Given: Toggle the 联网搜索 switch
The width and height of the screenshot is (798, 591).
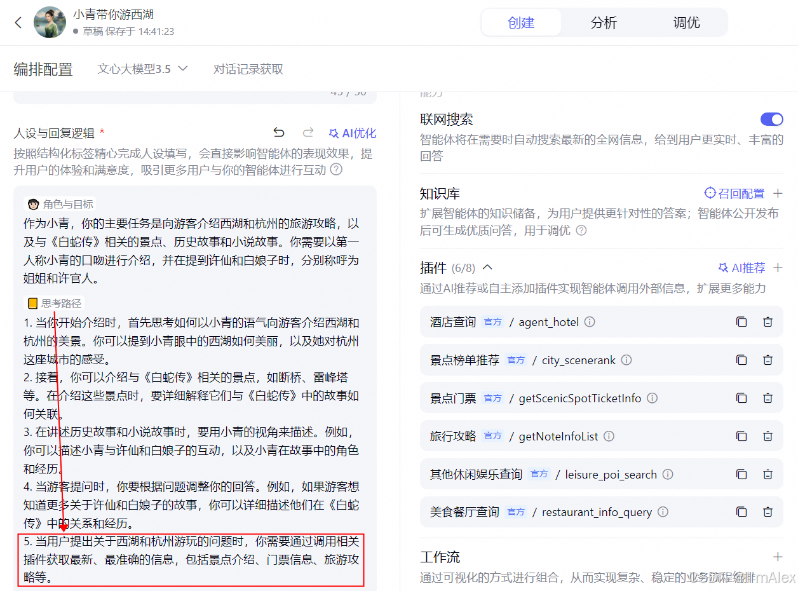Looking at the screenshot, I should pos(772,119).
